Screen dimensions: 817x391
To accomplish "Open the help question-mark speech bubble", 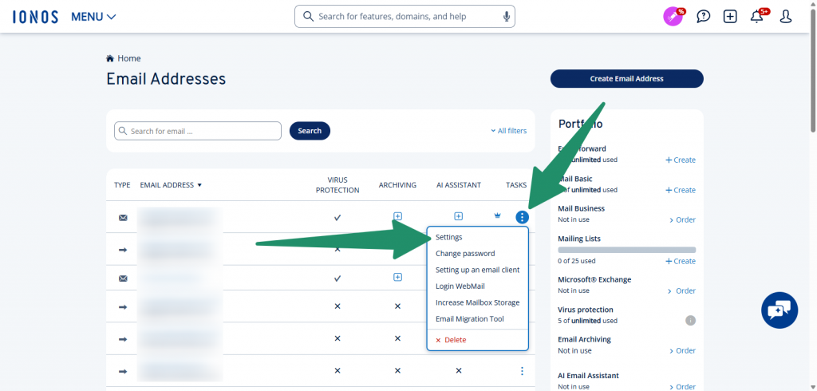I will point(704,17).
